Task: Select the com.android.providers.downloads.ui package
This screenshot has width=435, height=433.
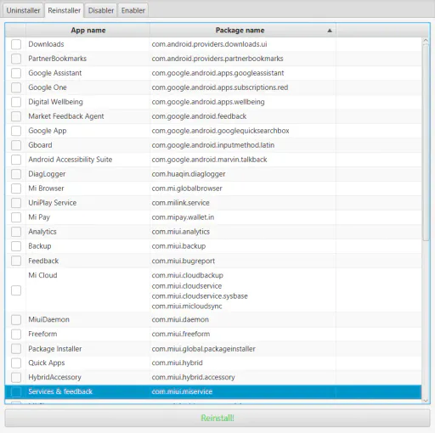Action: (209, 44)
